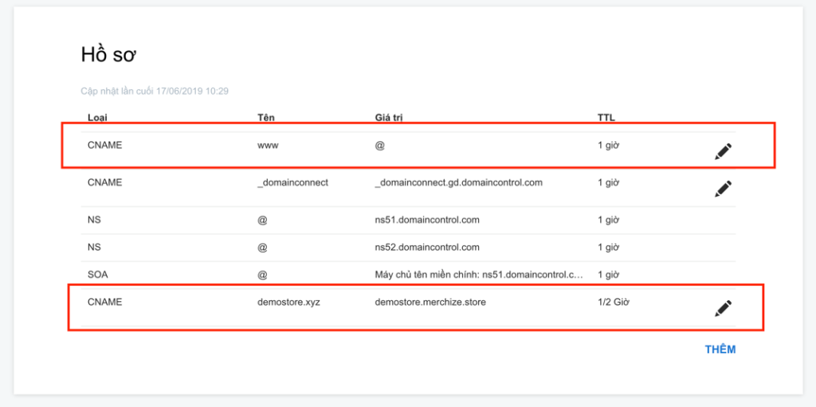Click the THÊM add record link

[720, 350]
